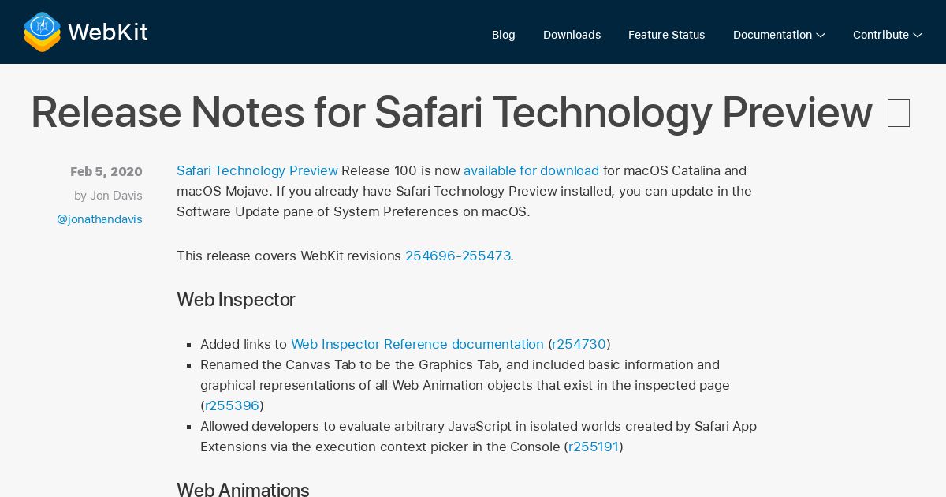The height and width of the screenshot is (497, 946).
Task: Click the WebKit compass logo icon
Action: (42, 32)
